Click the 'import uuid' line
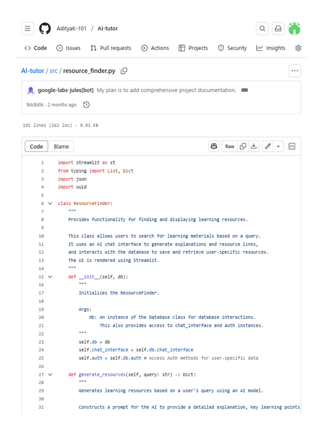Image resolution: width=322 pixels, height=430 pixels. (x=72, y=187)
